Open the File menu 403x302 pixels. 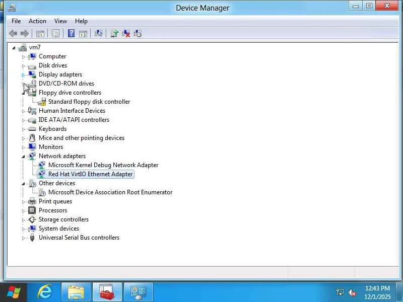(16, 21)
